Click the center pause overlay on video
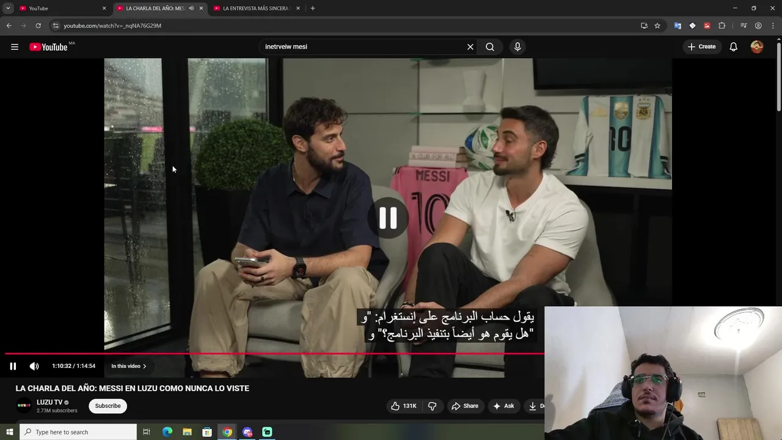782x440 pixels. click(388, 218)
